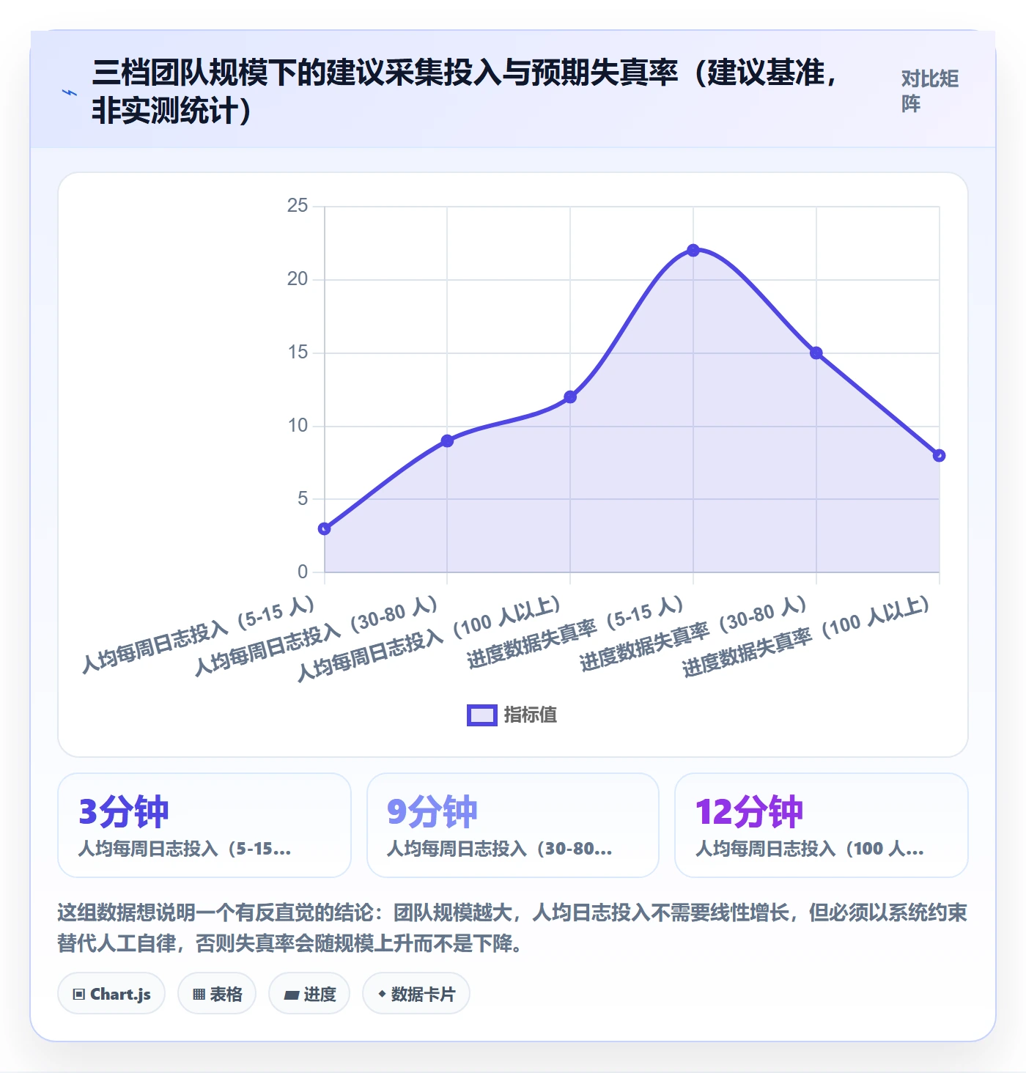Screen dimensions: 1026x1073
Task: Click the y-axis value 20
Action: [298, 279]
